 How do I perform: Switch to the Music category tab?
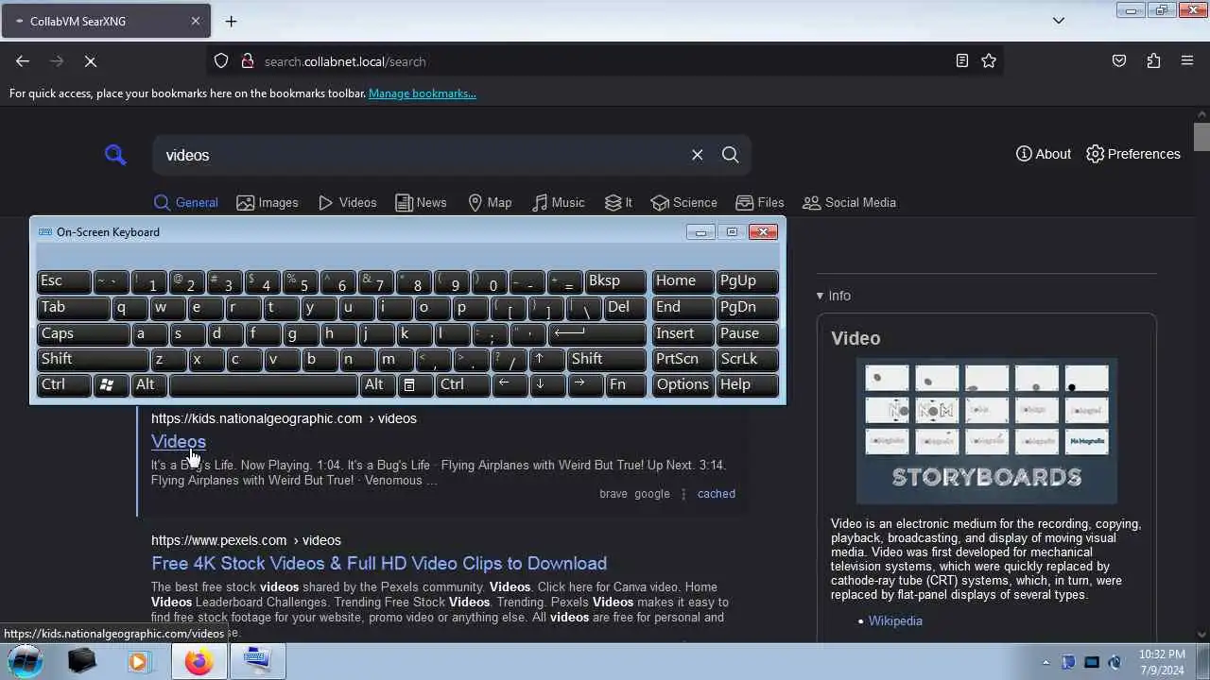pos(559,202)
